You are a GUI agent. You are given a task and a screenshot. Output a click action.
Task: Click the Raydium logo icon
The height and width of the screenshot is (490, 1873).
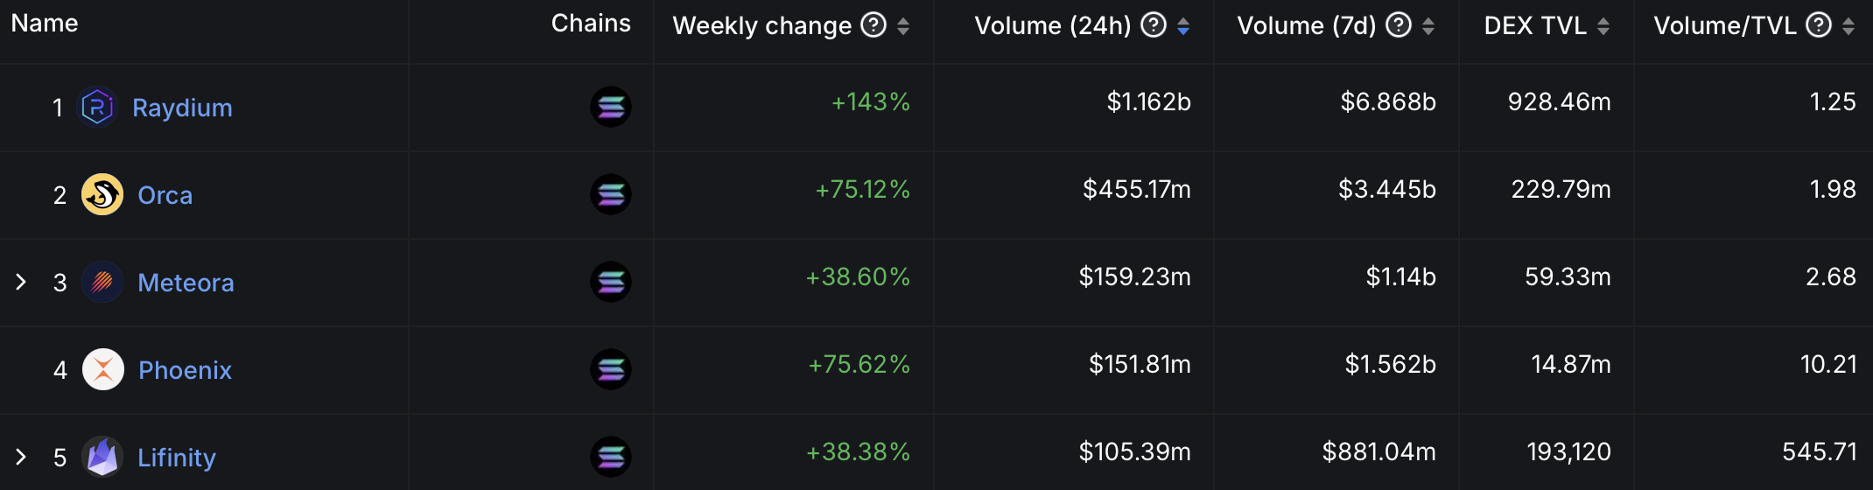coord(97,107)
